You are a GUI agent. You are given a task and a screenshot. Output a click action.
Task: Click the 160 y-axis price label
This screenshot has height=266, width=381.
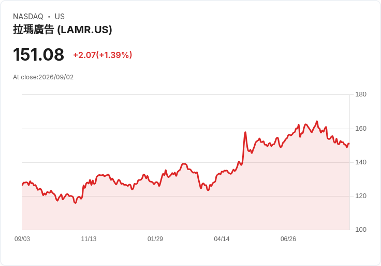click(361, 129)
